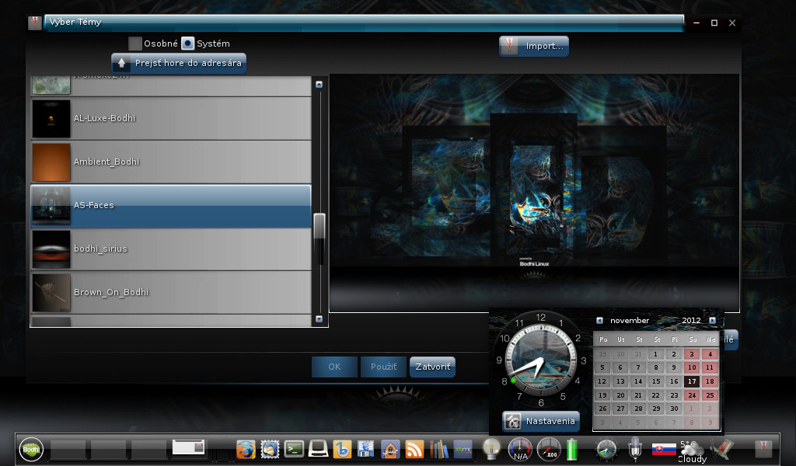Open the Cloudy weather forecast gadget
The image size is (796, 466).
tap(693, 450)
